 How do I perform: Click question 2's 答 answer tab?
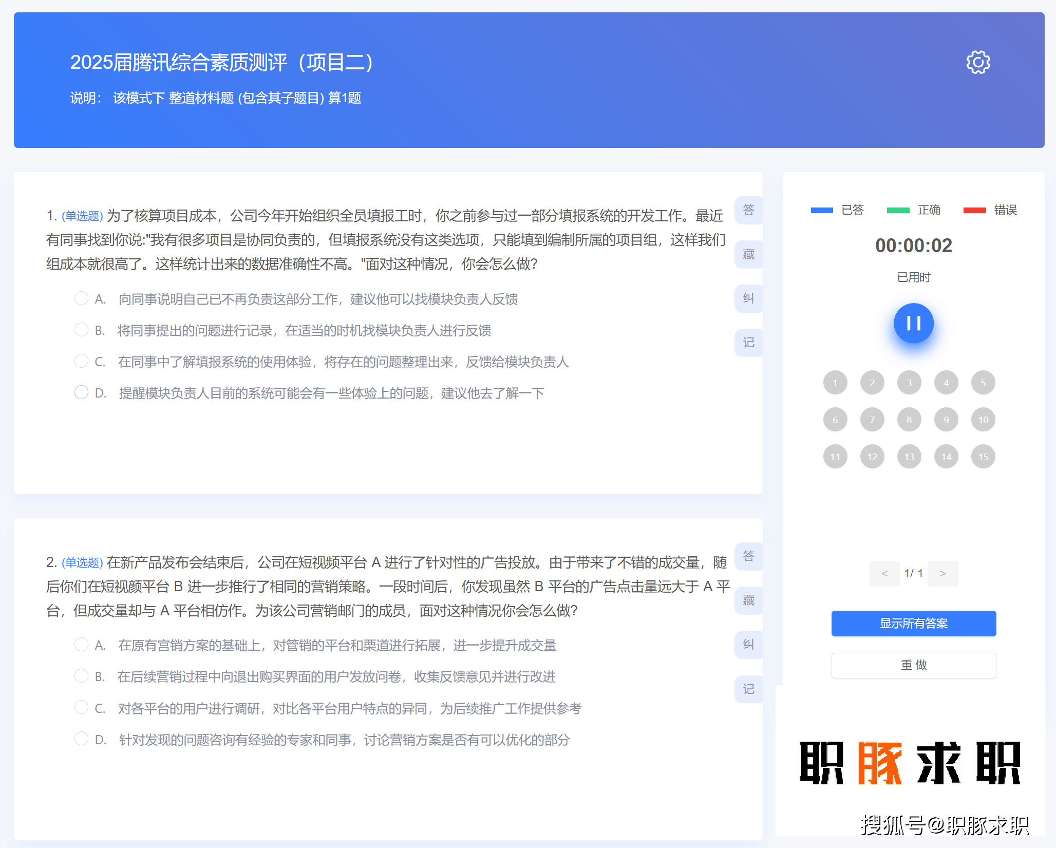click(748, 556)
